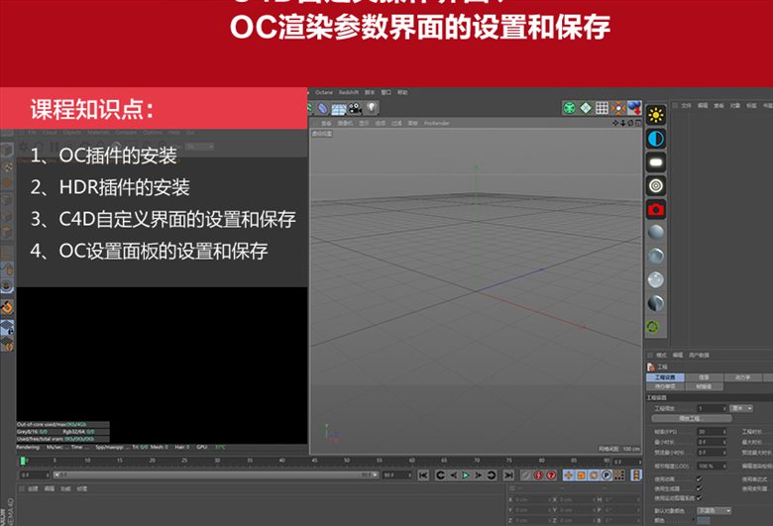Toggle the 使用动画 checkbox

[x=699, y=479]
